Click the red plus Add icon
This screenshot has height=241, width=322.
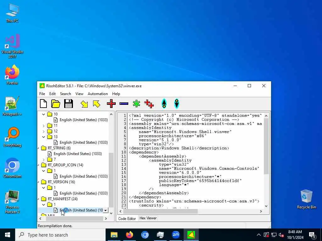pyautogui.click(x=111, y=104)
